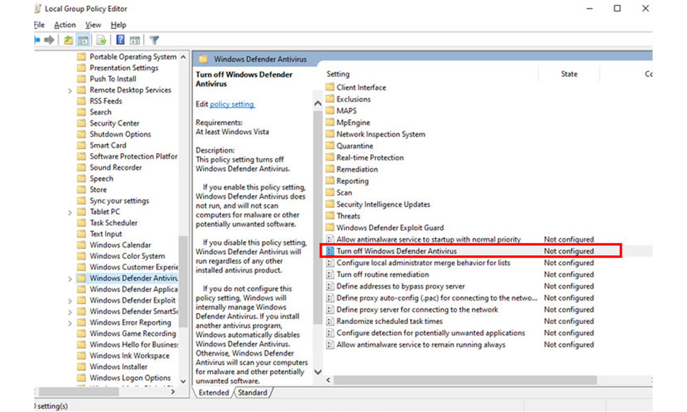Expand the Remote Desktop Services tree node
The height and width of the screenshot is (412, 687).
(70, 91)
